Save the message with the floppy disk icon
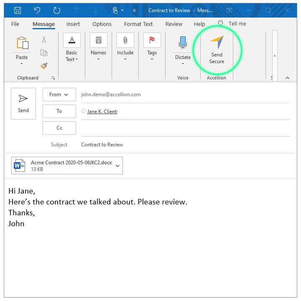301x301 pixels. (18, 10)
